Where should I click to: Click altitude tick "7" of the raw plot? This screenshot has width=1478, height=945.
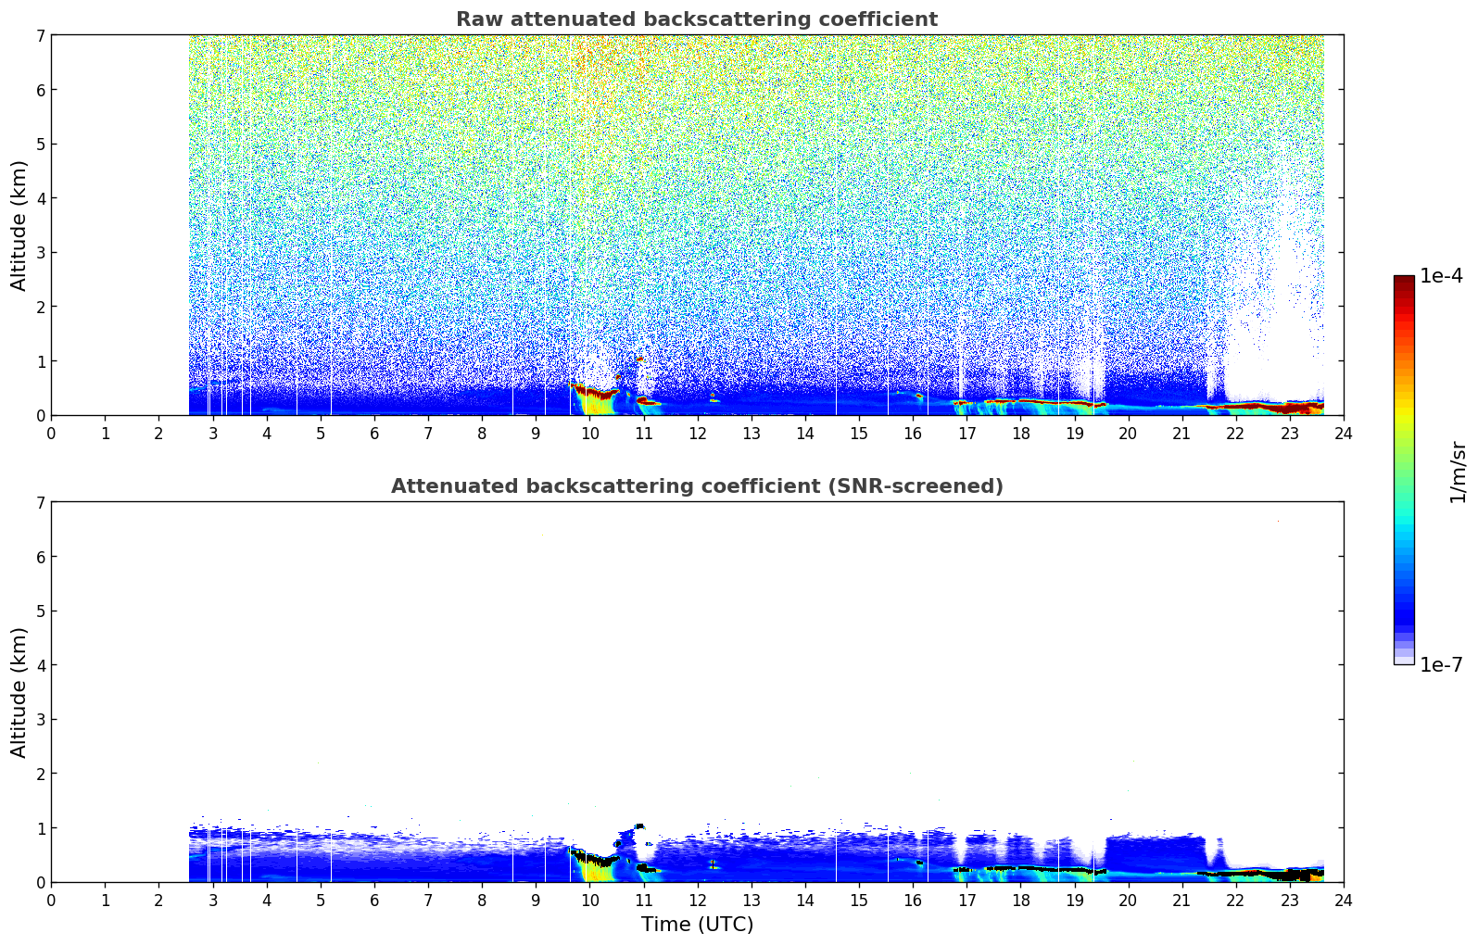coord(39,35)
